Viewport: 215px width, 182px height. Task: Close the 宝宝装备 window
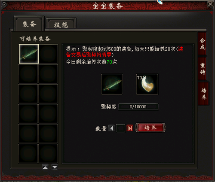pos(210,4)
